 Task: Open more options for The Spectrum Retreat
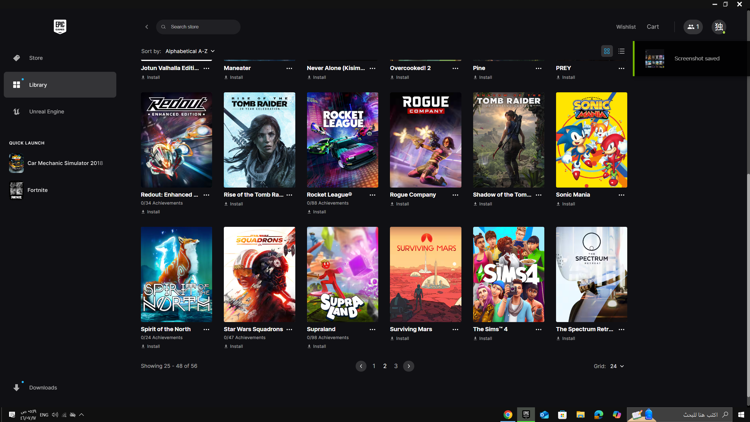[x=621, y=329]
